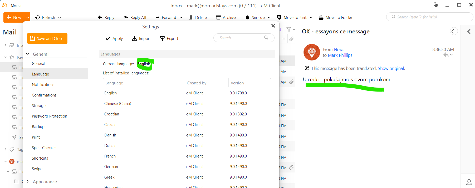Open the contacts sidebar person icon
Screen dimensions: 475x188
469,182
